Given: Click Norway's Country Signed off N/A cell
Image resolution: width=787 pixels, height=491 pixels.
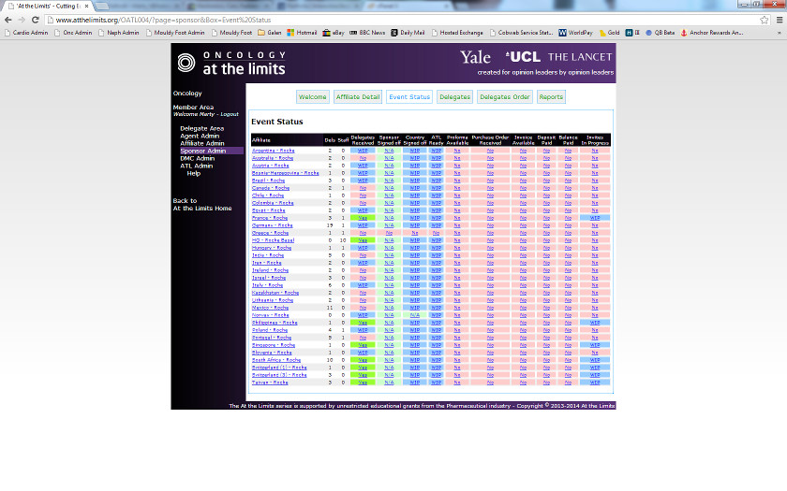Looking at the screenshot, I should click(414, 315).
